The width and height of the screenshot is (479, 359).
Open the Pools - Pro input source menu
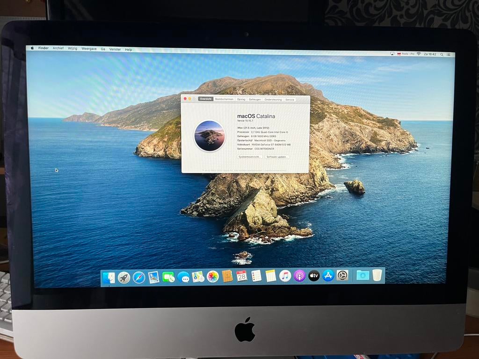point(406,54)
